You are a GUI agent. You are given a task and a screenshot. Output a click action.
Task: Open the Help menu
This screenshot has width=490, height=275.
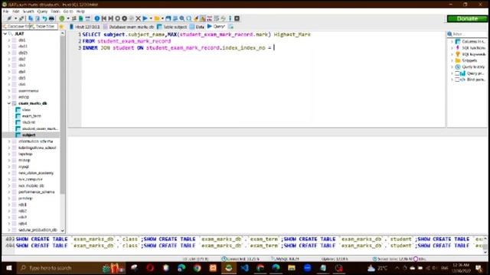tap(80, 11)
